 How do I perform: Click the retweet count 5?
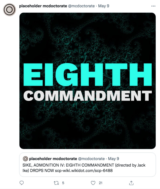(x=63, y=183)
